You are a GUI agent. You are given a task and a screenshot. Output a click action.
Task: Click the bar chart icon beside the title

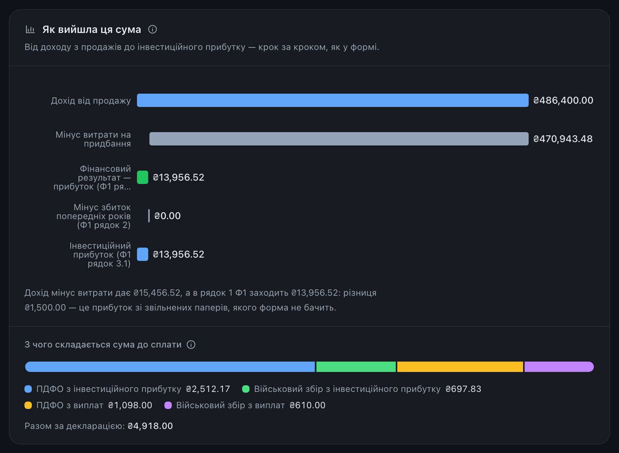[30, 29]
